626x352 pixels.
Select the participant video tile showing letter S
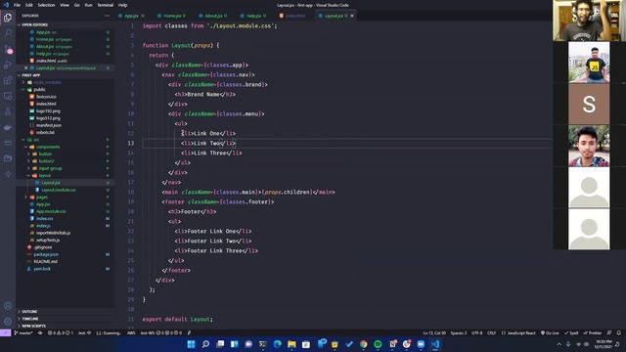coord(589,105)
